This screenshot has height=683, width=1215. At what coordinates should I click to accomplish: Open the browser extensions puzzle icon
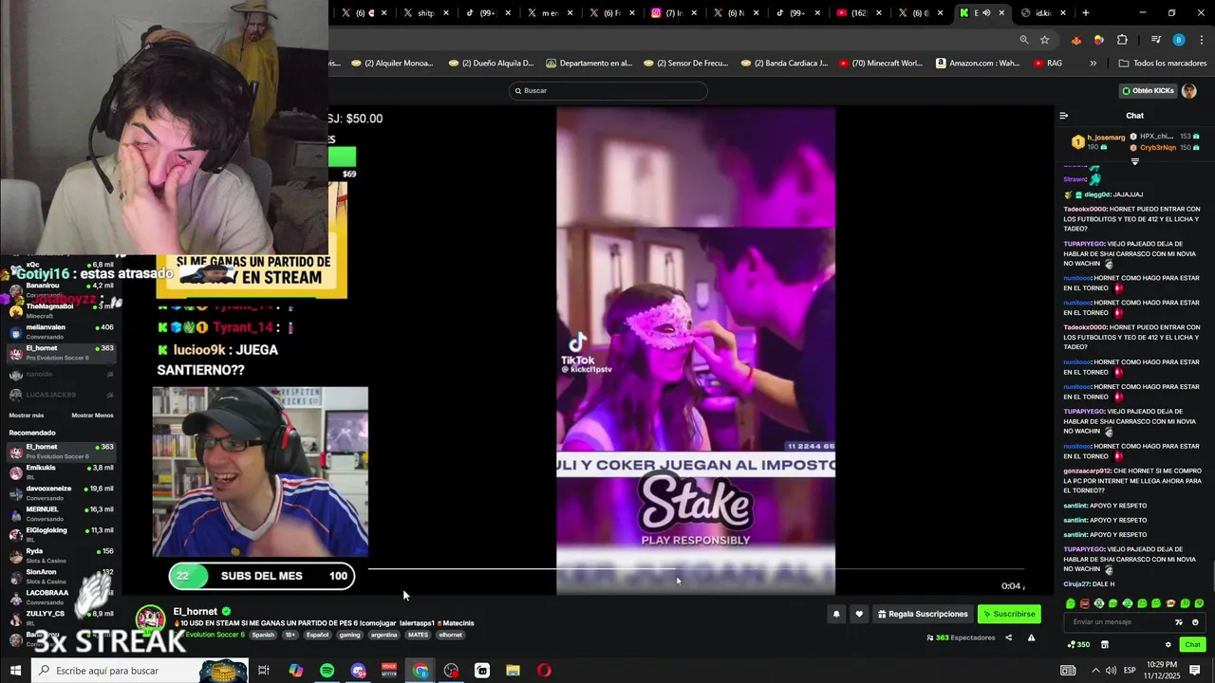pos(1122,40)
